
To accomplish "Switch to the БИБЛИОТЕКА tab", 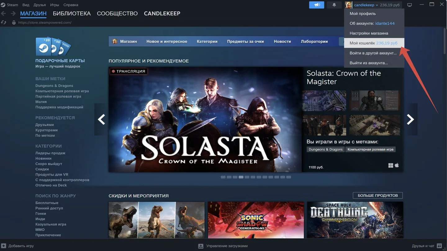I will click(72, 13).
